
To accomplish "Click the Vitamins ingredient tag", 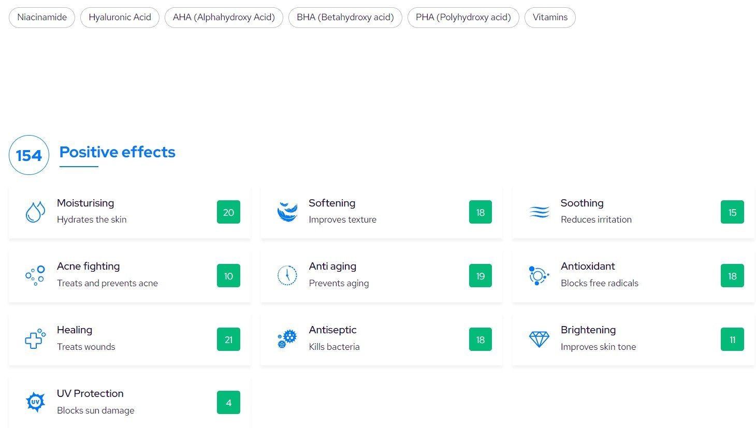I will 550,17.
